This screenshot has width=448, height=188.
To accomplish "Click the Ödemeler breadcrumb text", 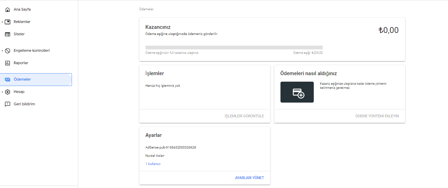I will (x=146, y=9).
